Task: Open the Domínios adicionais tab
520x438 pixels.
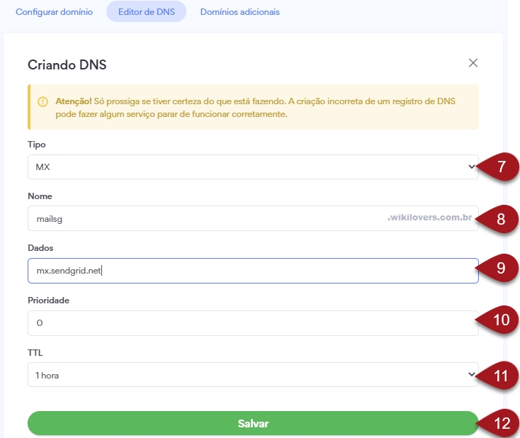Action: pos(239,12)
